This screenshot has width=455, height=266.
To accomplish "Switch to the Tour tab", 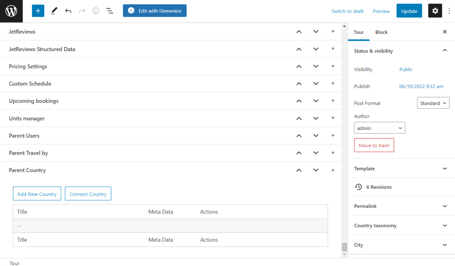I will [x=359, y=32].
